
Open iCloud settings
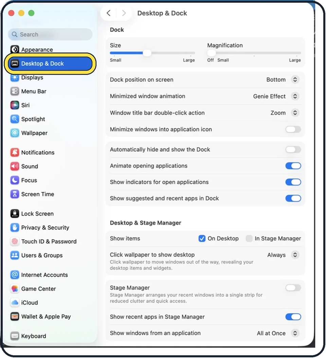click(30, 303)
